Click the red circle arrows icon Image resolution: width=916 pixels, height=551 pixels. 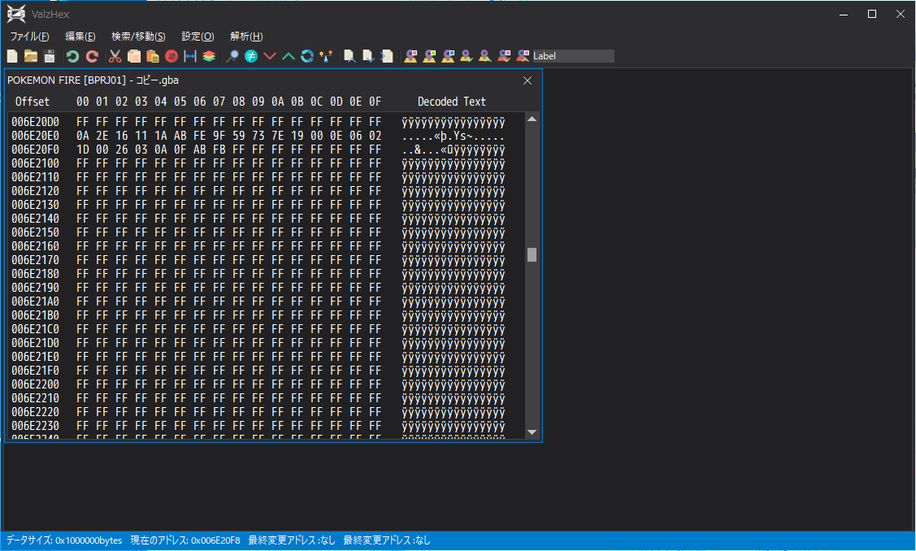point(171,56)
